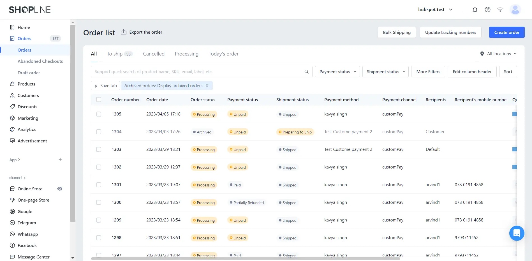This screenshot has width=532, height=261.
Task: Expand the Shipment status filter
Action: coord(385,71)
